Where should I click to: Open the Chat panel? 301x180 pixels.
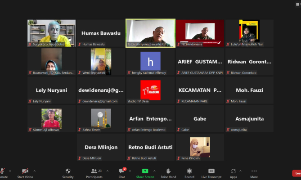pyautogui.click(x=121, y=171)
